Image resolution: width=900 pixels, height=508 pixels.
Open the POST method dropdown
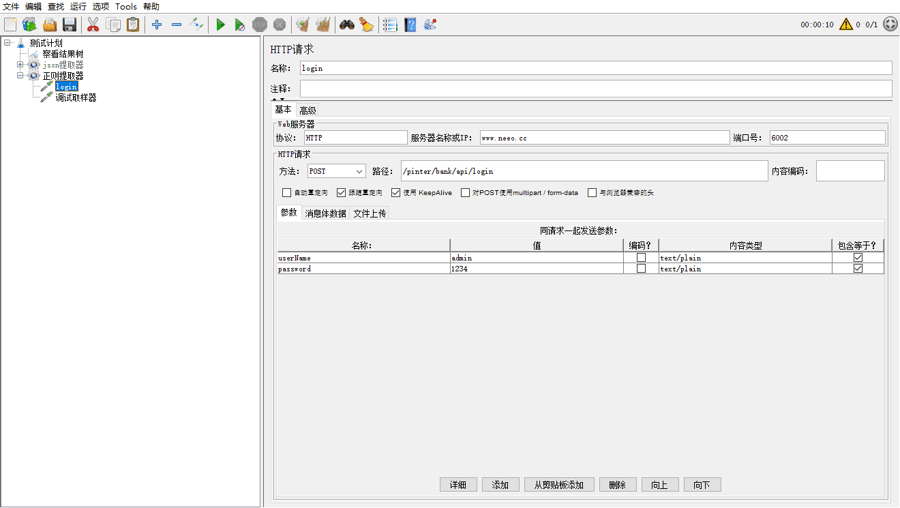(336, 171)
